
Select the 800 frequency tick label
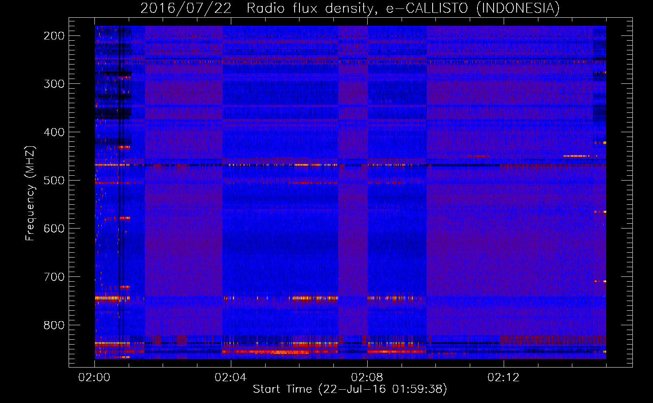(x=54, y=325)
